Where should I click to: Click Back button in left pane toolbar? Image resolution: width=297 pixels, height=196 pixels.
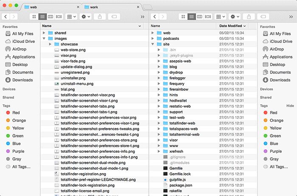point(6,17)
